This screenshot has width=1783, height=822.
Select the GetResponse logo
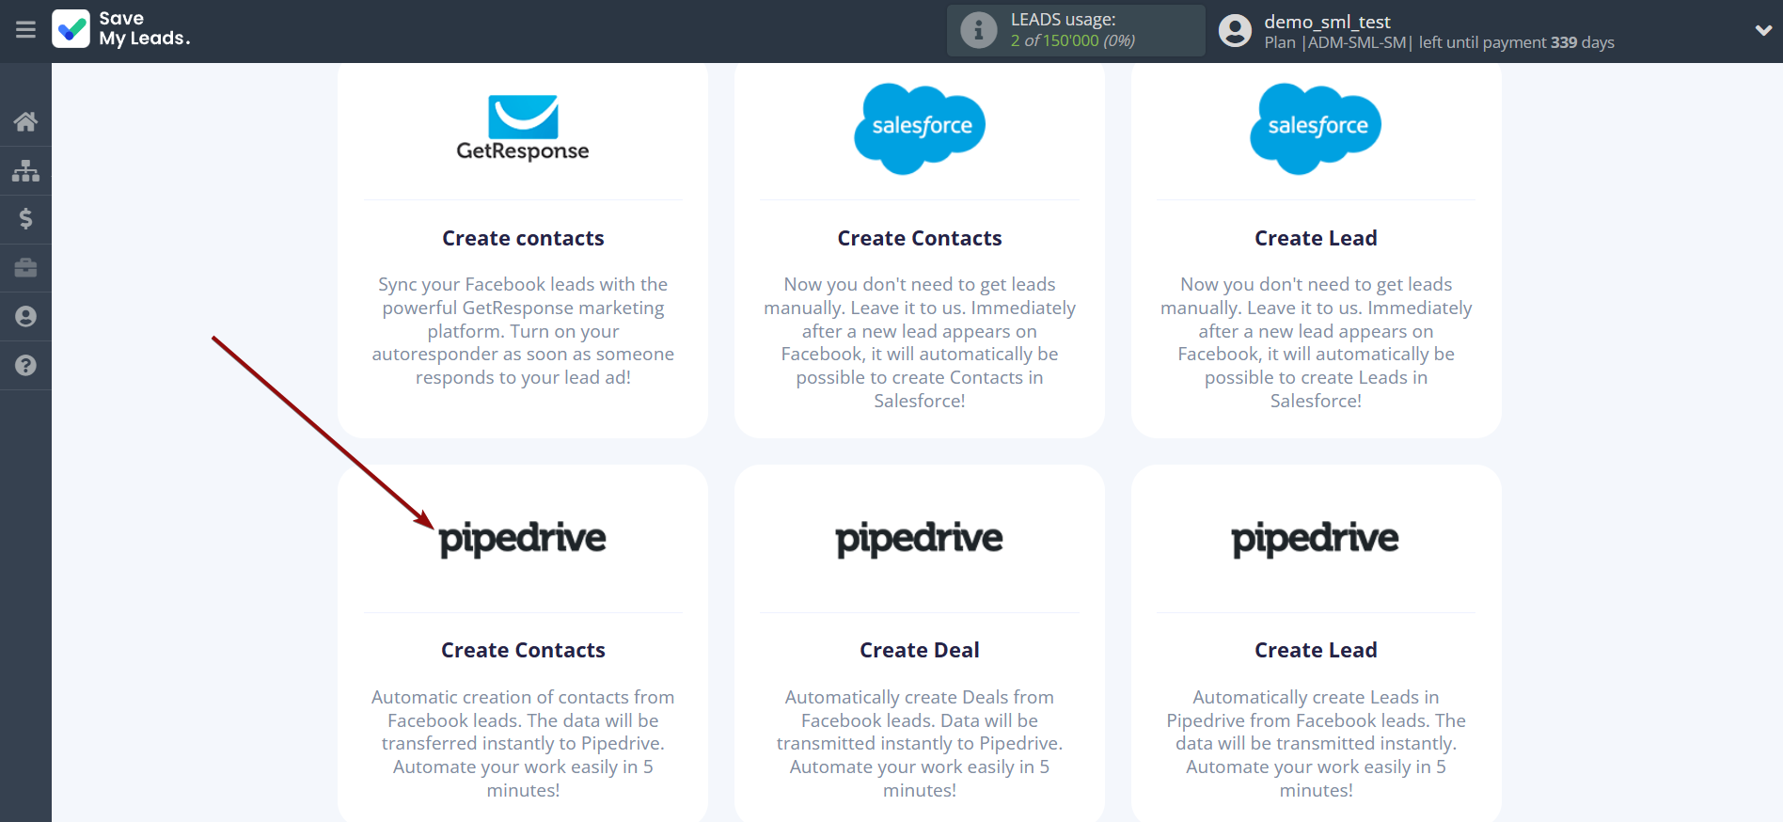point(523,128)
